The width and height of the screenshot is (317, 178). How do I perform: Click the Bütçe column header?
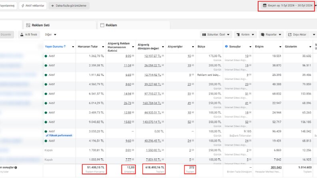[x=201, y=46]
